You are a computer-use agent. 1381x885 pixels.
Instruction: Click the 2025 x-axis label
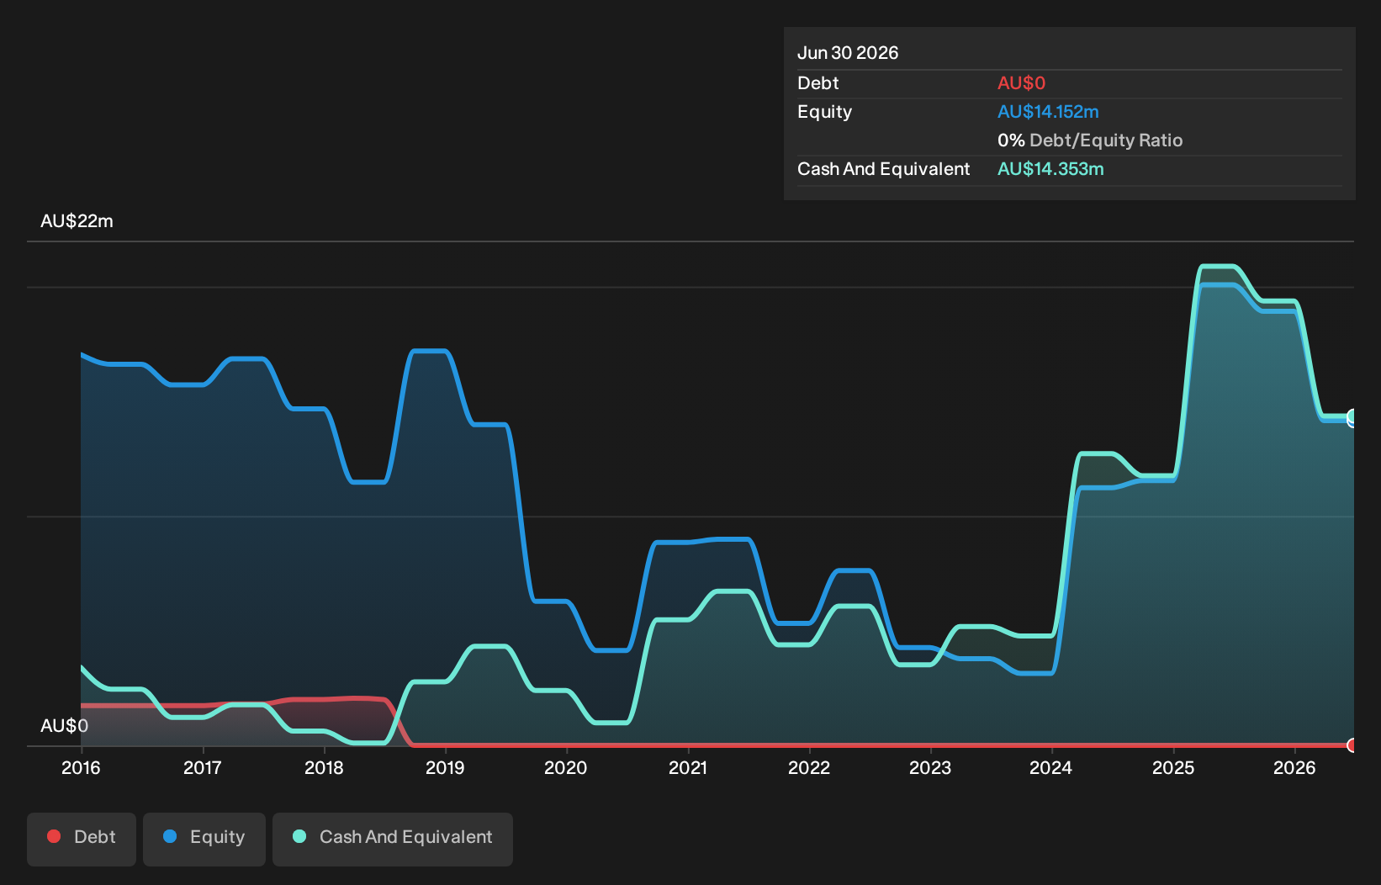pyautogui.click(x=1173, y=767)
